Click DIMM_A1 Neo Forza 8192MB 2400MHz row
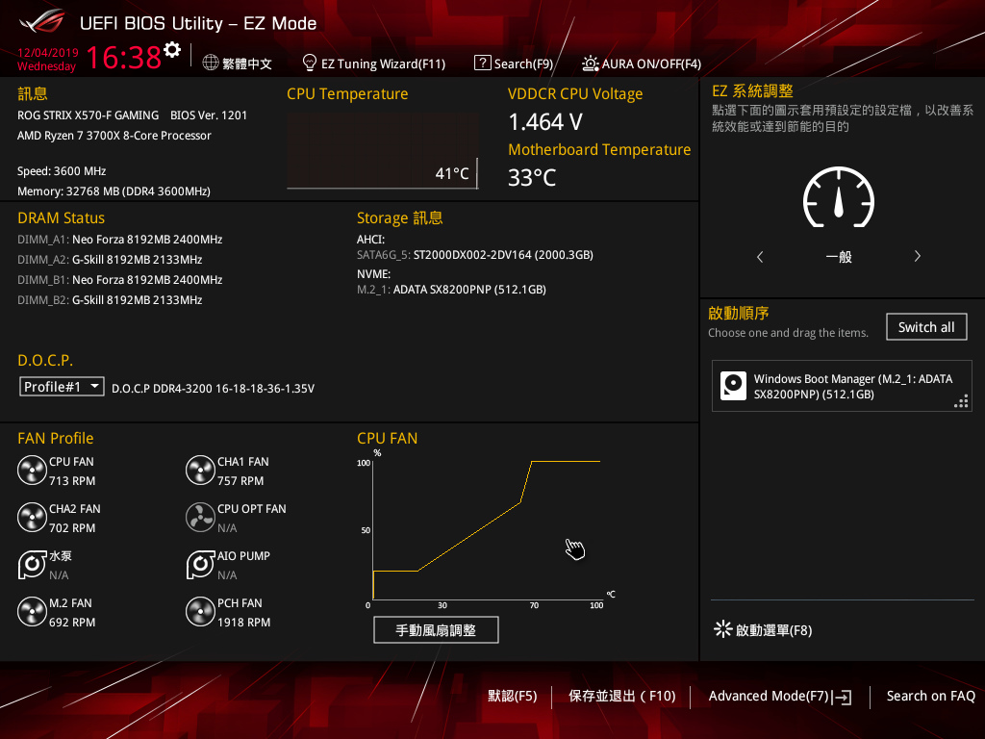This screenshot has height=739, width=985. pos(120,240)
